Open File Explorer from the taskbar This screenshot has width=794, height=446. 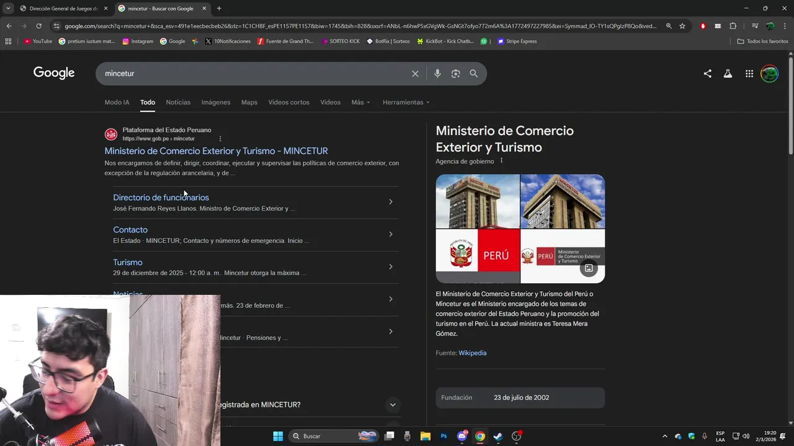[x=426, y=436]
